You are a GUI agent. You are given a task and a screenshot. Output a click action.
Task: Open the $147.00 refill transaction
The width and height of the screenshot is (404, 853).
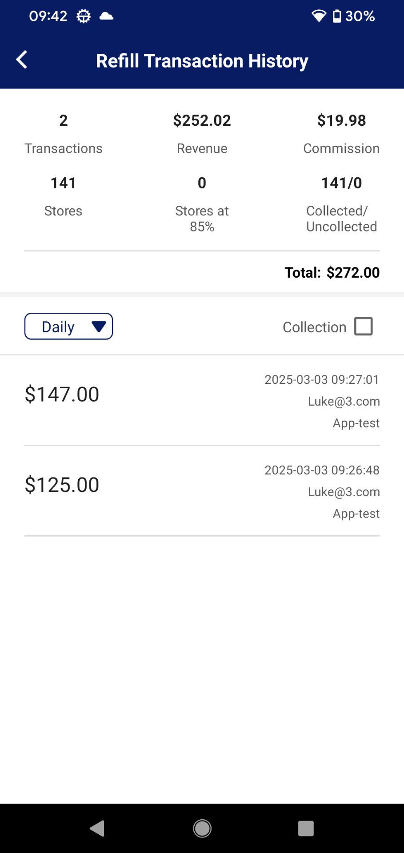click(202, 400)
